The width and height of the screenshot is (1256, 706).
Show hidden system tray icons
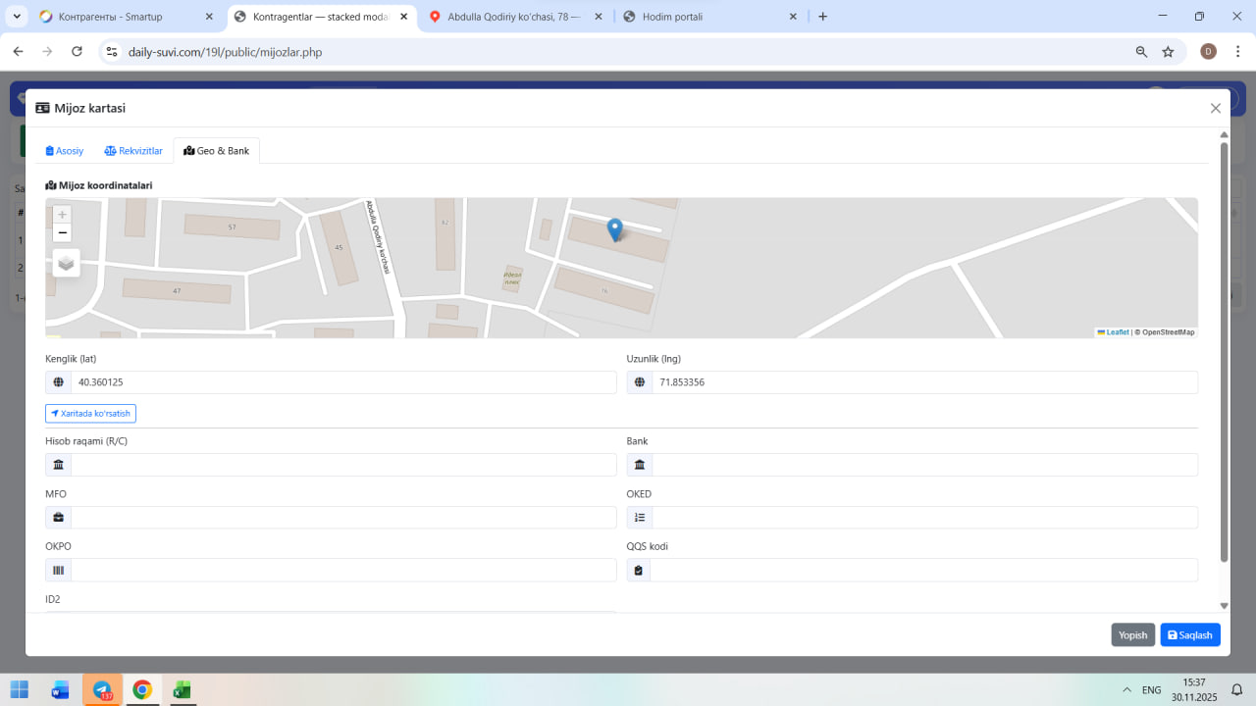(x=1125, y=690)
